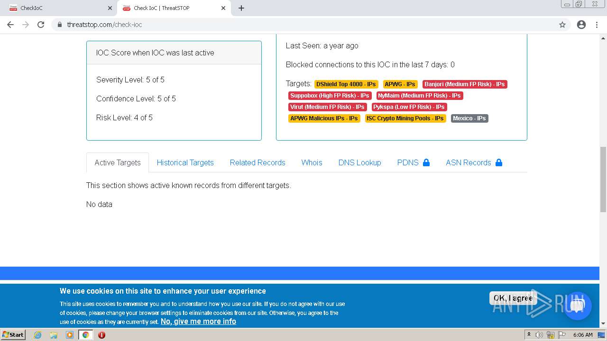Click the ASN Records lock icon
The width and height of the screenshot is (607, 341).
point(499,162)
